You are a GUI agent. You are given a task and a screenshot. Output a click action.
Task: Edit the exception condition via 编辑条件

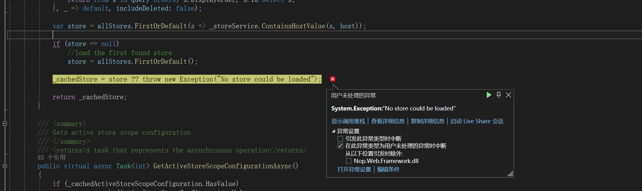point(388,169)
